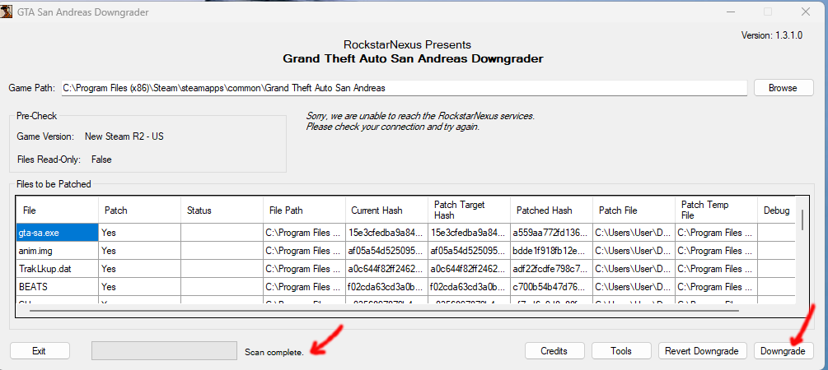Click Patch 'Yes' cell in BEATS row
The width and height of the screenshot is (828, 370).
(139, 287)
